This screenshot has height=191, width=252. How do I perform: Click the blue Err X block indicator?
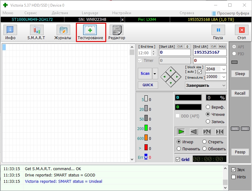(146, 157)
